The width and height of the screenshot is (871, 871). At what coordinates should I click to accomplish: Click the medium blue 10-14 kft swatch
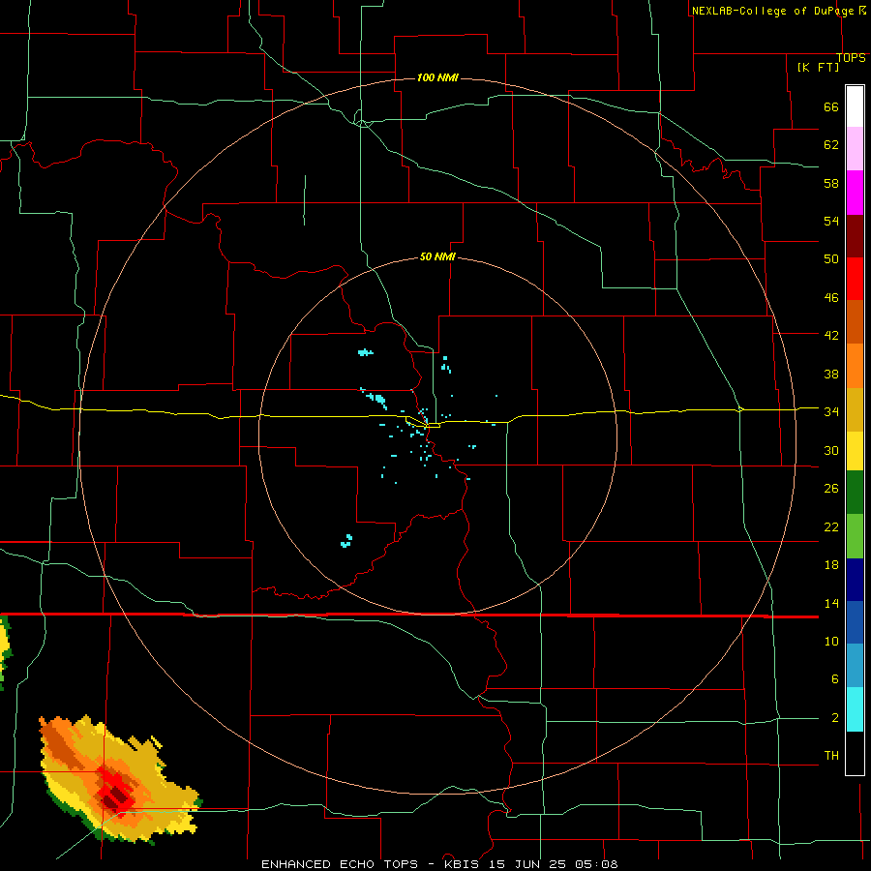coord(855,622)
